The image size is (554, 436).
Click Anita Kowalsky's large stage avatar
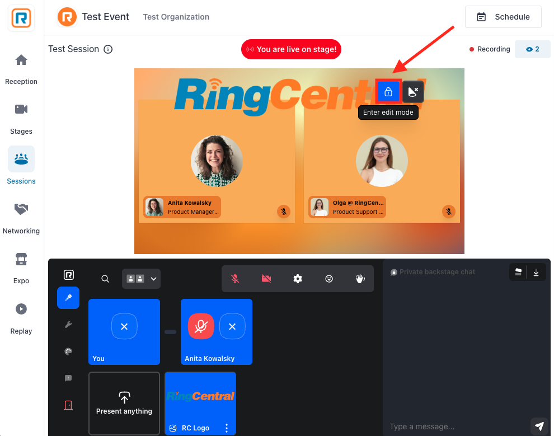[x=217, y=161]
